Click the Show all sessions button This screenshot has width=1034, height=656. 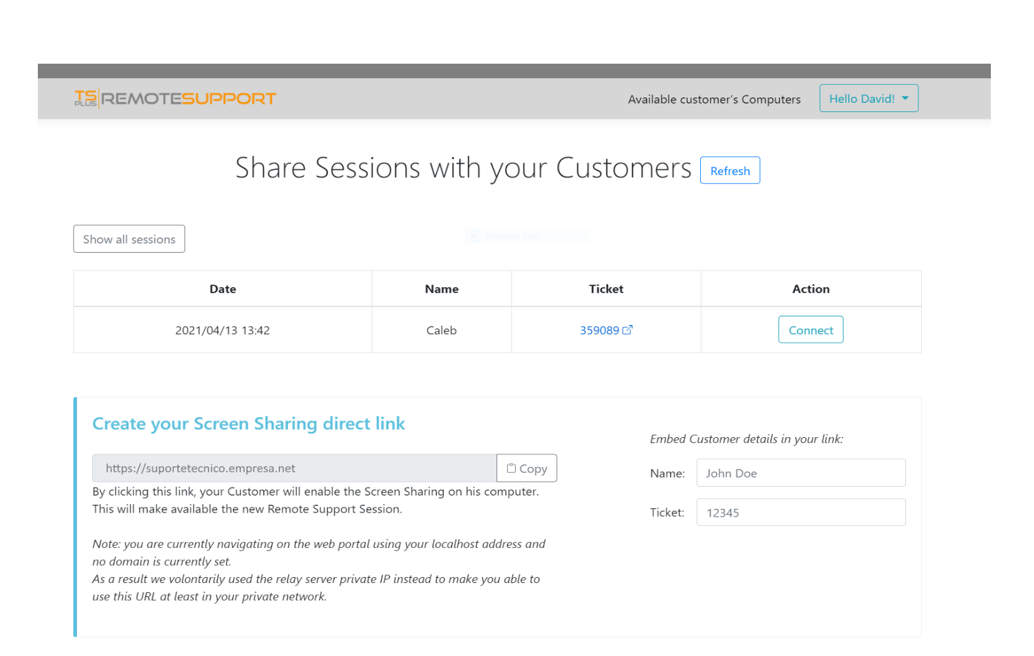[129, 239]
